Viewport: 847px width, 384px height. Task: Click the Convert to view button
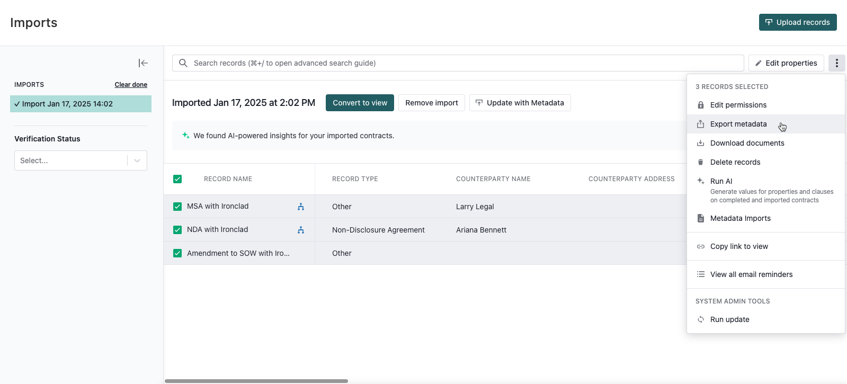tap(360, 103)
